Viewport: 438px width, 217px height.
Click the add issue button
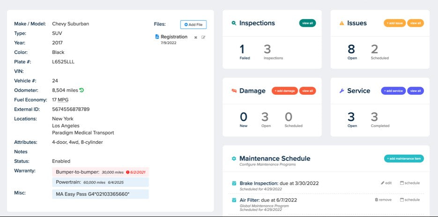[x=394, y=23]
